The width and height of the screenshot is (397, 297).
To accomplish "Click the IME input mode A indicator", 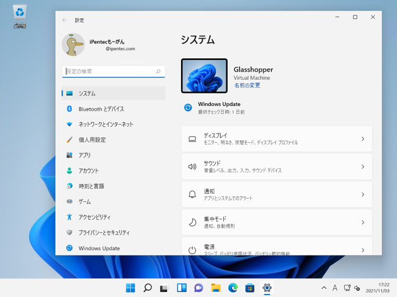I will click(335, 288).
